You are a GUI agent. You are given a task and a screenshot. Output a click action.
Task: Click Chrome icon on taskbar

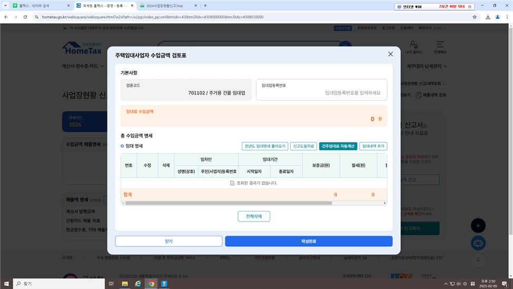pyautogui.click(x=151, y=284)
